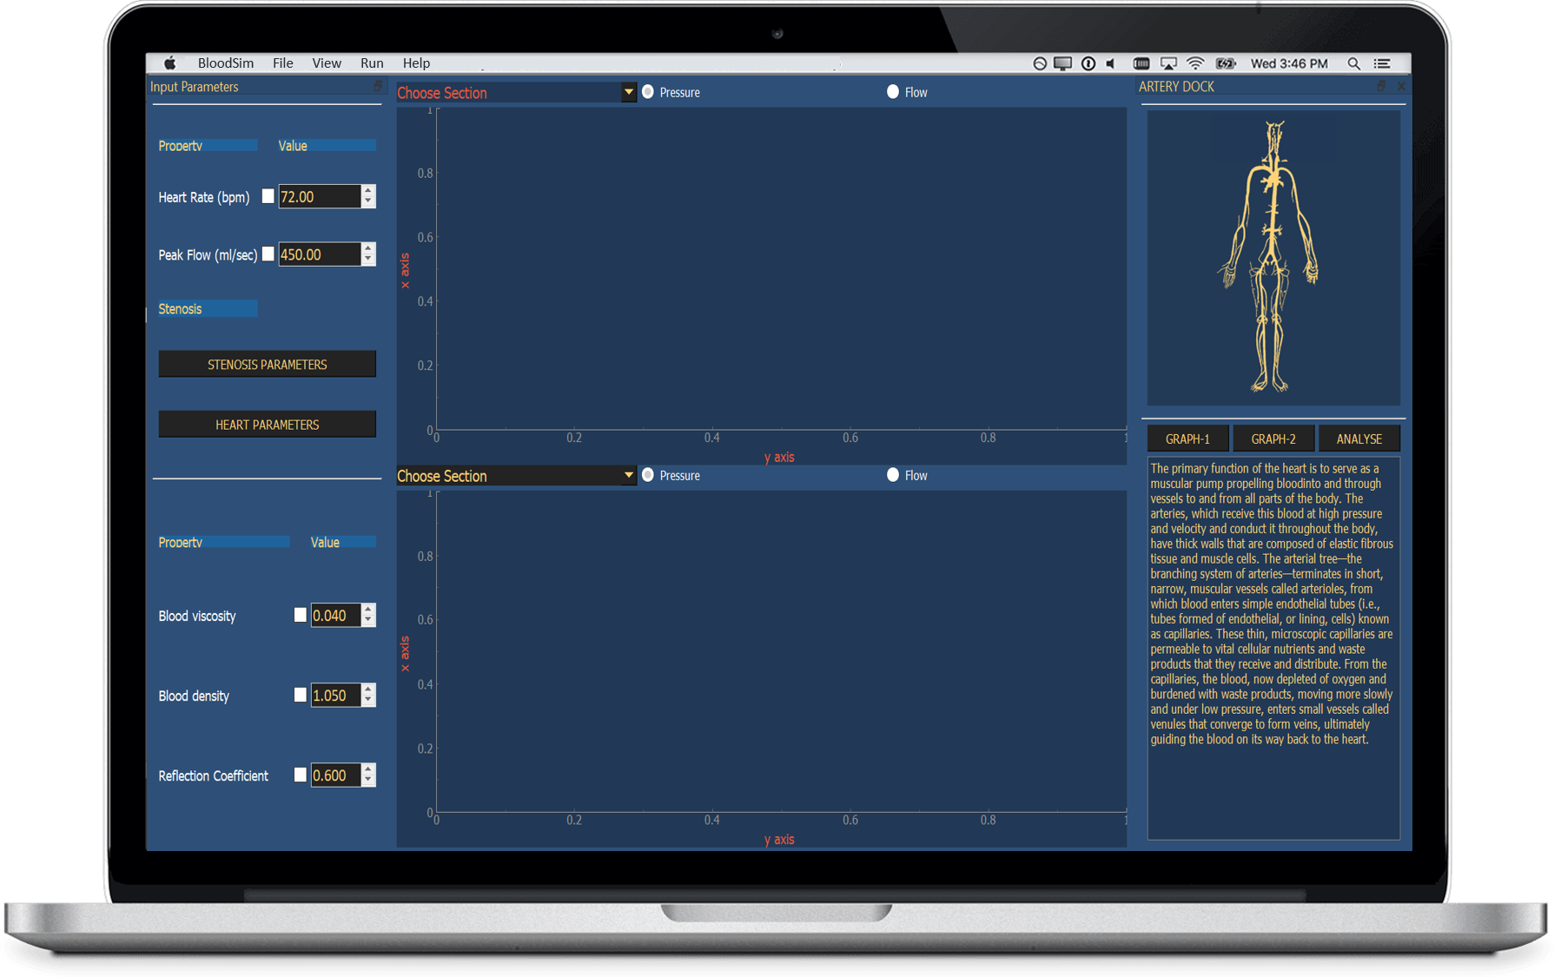
Task: Toggle the Reflection Coefficient checkbox
Action: 300,775
